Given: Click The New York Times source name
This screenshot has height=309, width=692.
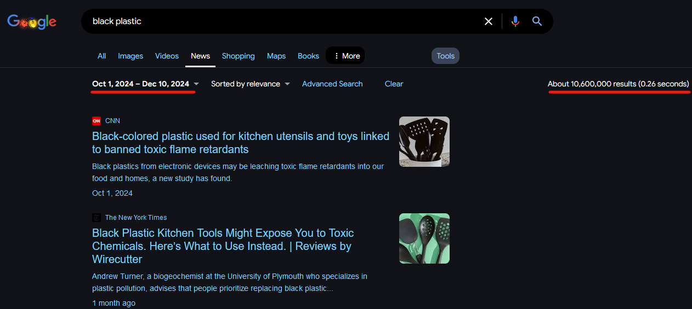Looking at the screenshot, I should point(136,218).
